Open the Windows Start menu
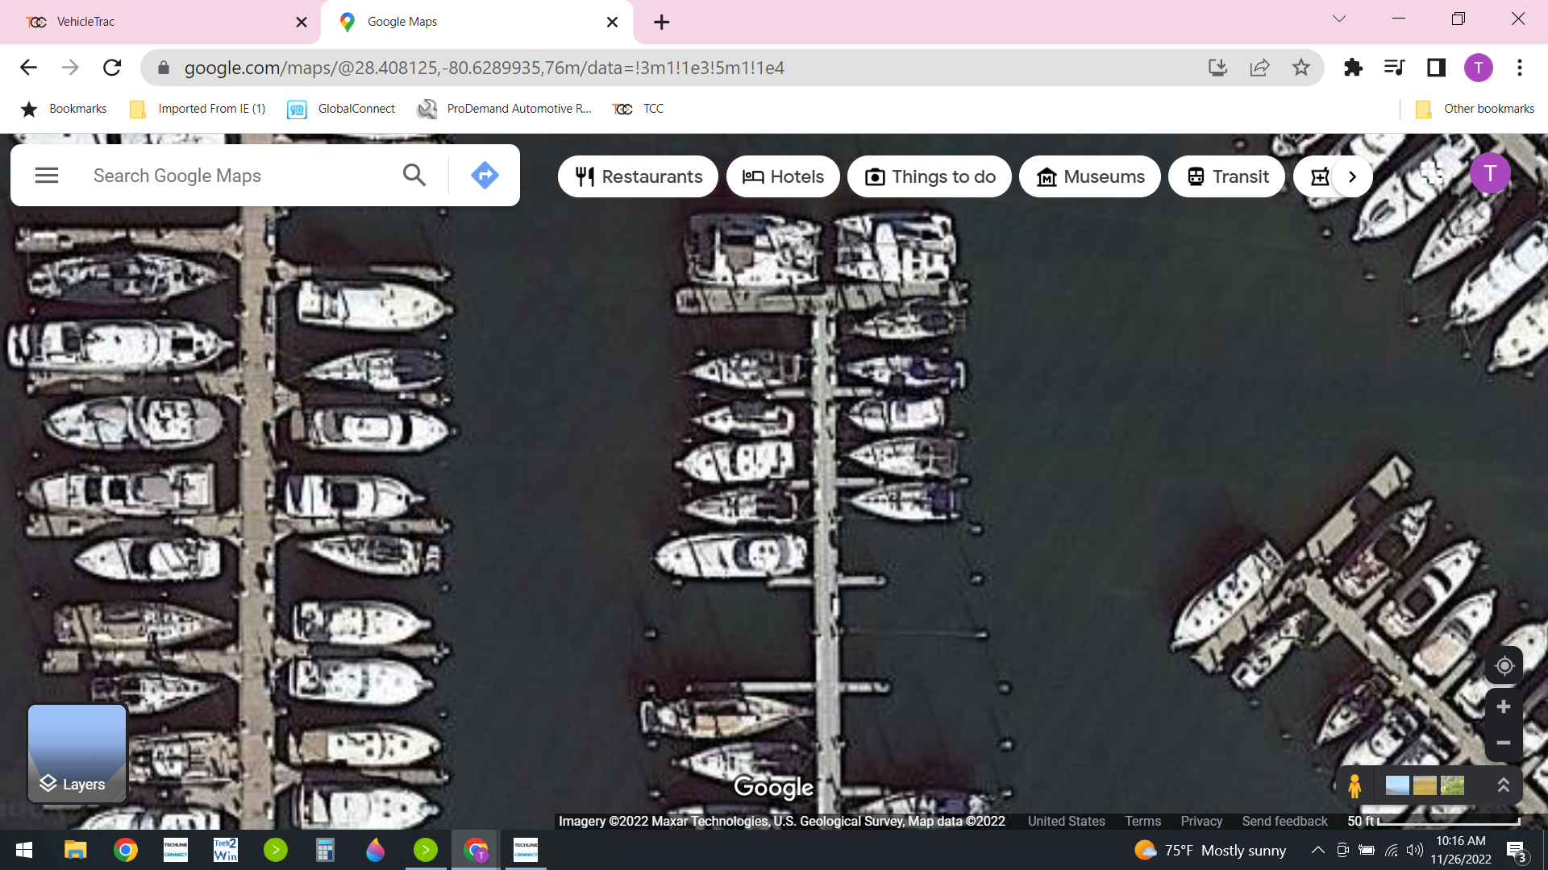 click(24, 850)
